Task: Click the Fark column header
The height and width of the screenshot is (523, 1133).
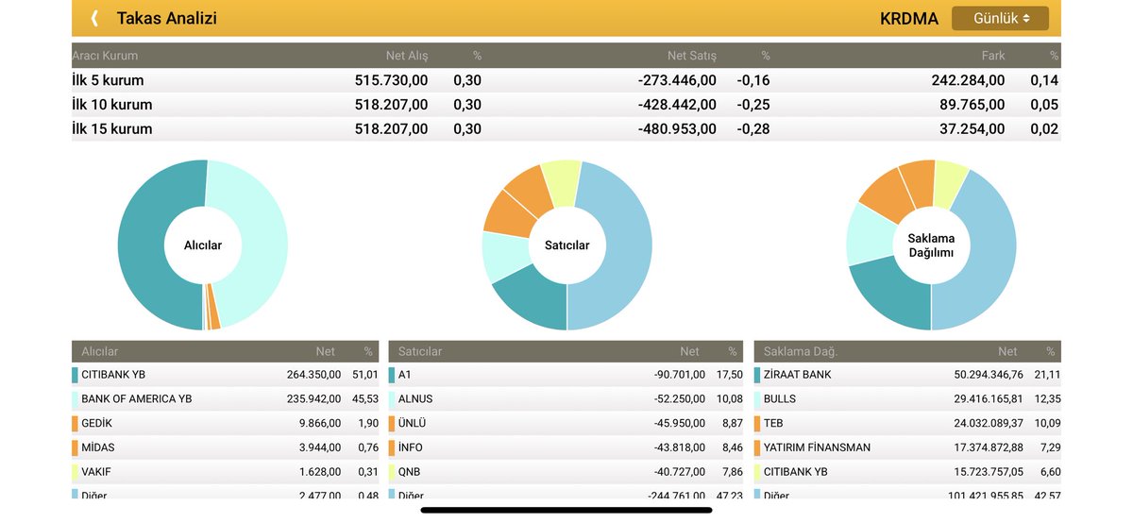Action: (992, 56)
